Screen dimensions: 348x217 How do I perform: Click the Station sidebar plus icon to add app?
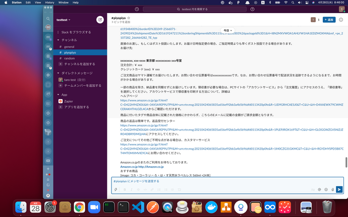click(48, 169)
